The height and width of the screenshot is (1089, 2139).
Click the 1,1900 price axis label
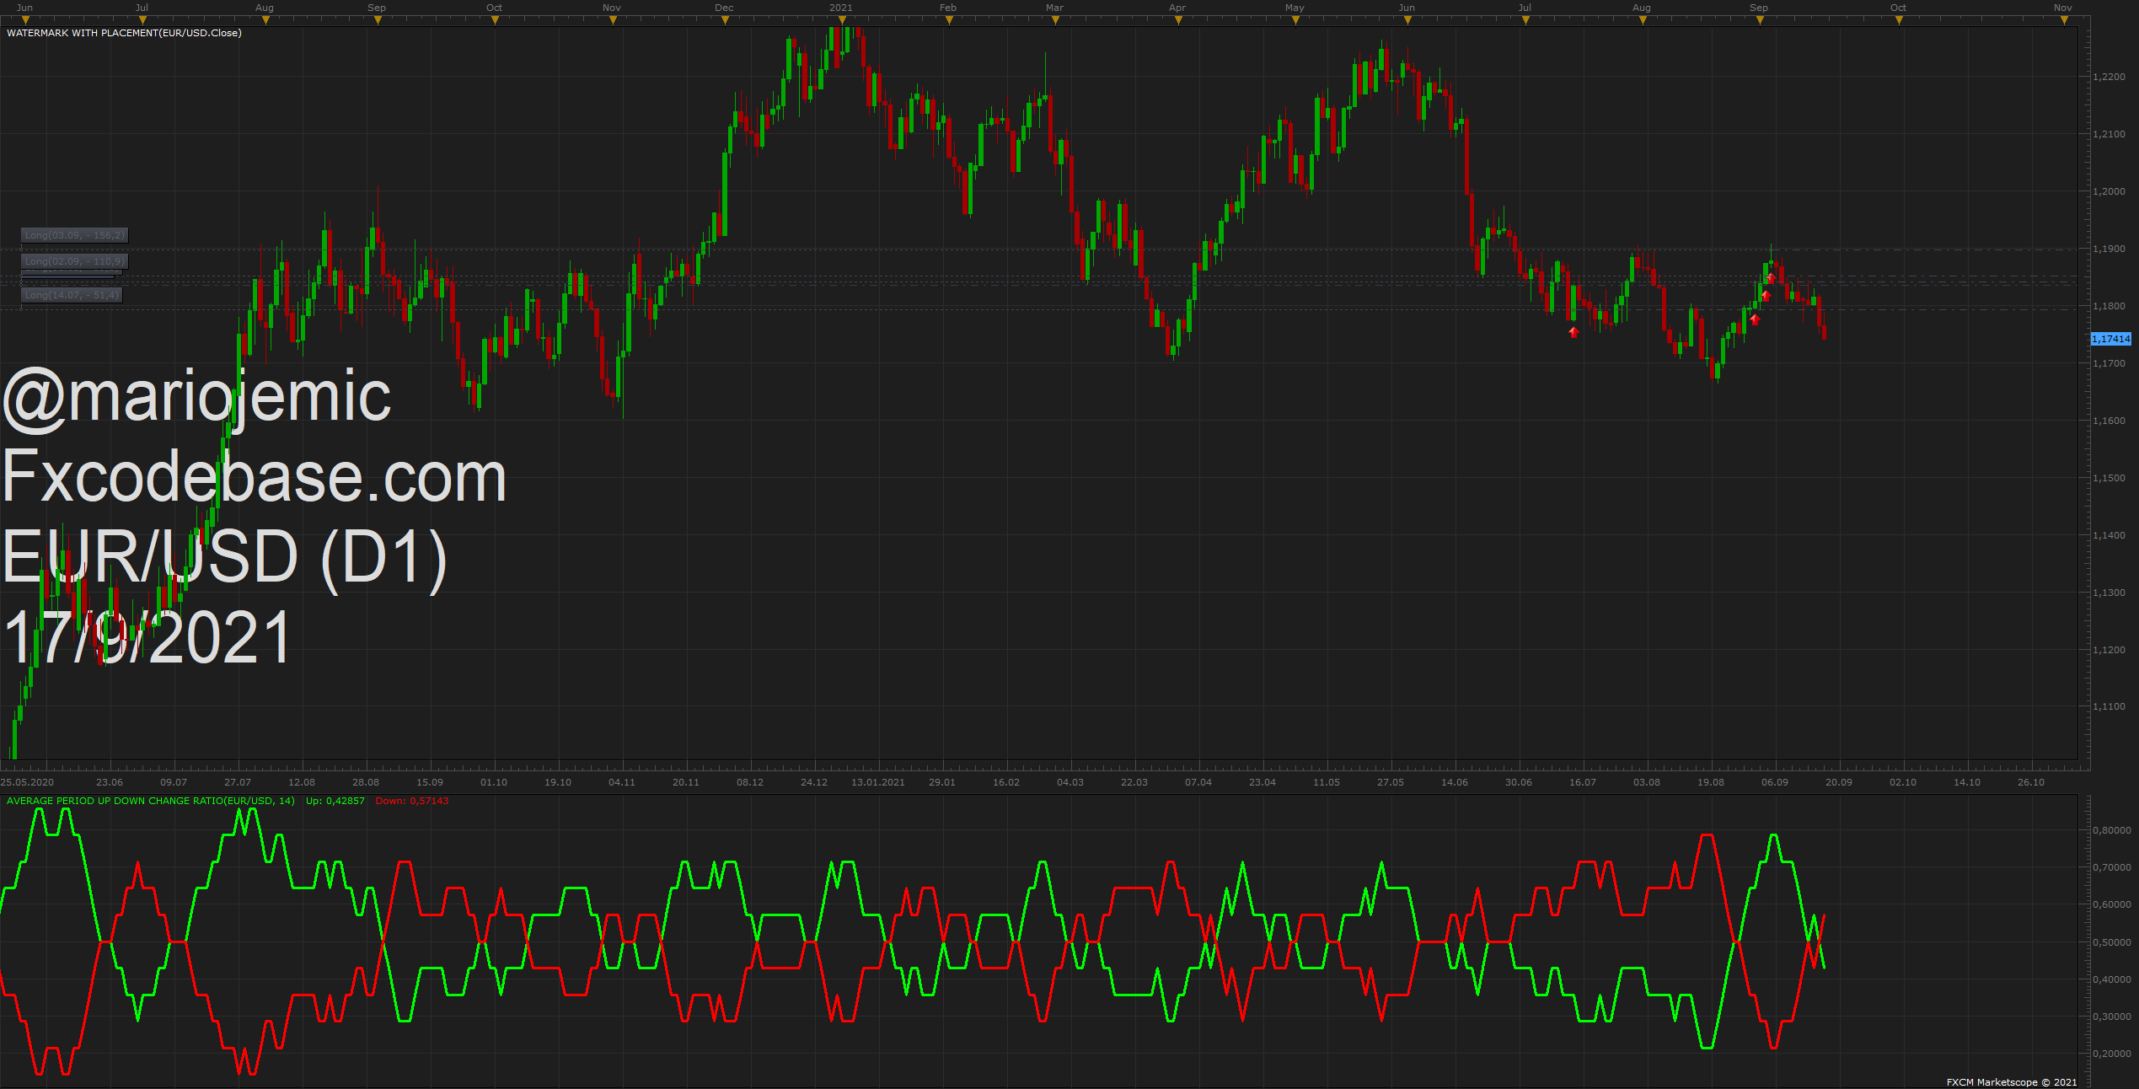(2109, 249)
